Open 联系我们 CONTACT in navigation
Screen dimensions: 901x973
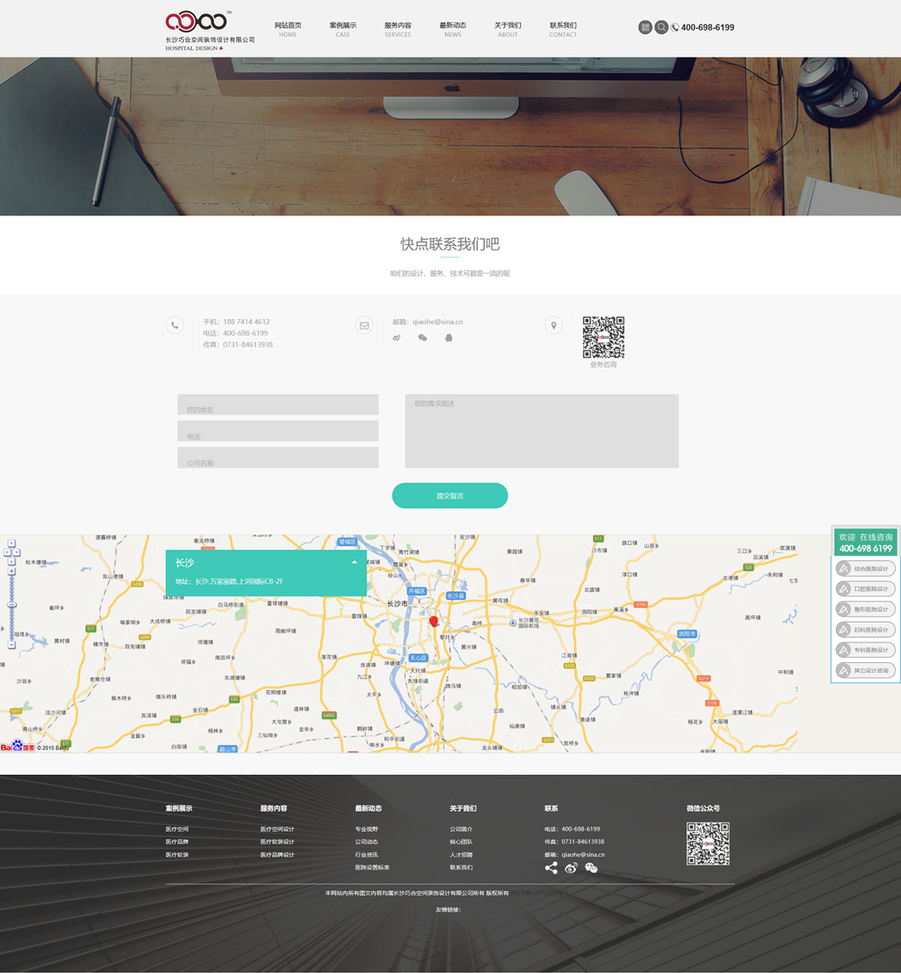(563, 29)
